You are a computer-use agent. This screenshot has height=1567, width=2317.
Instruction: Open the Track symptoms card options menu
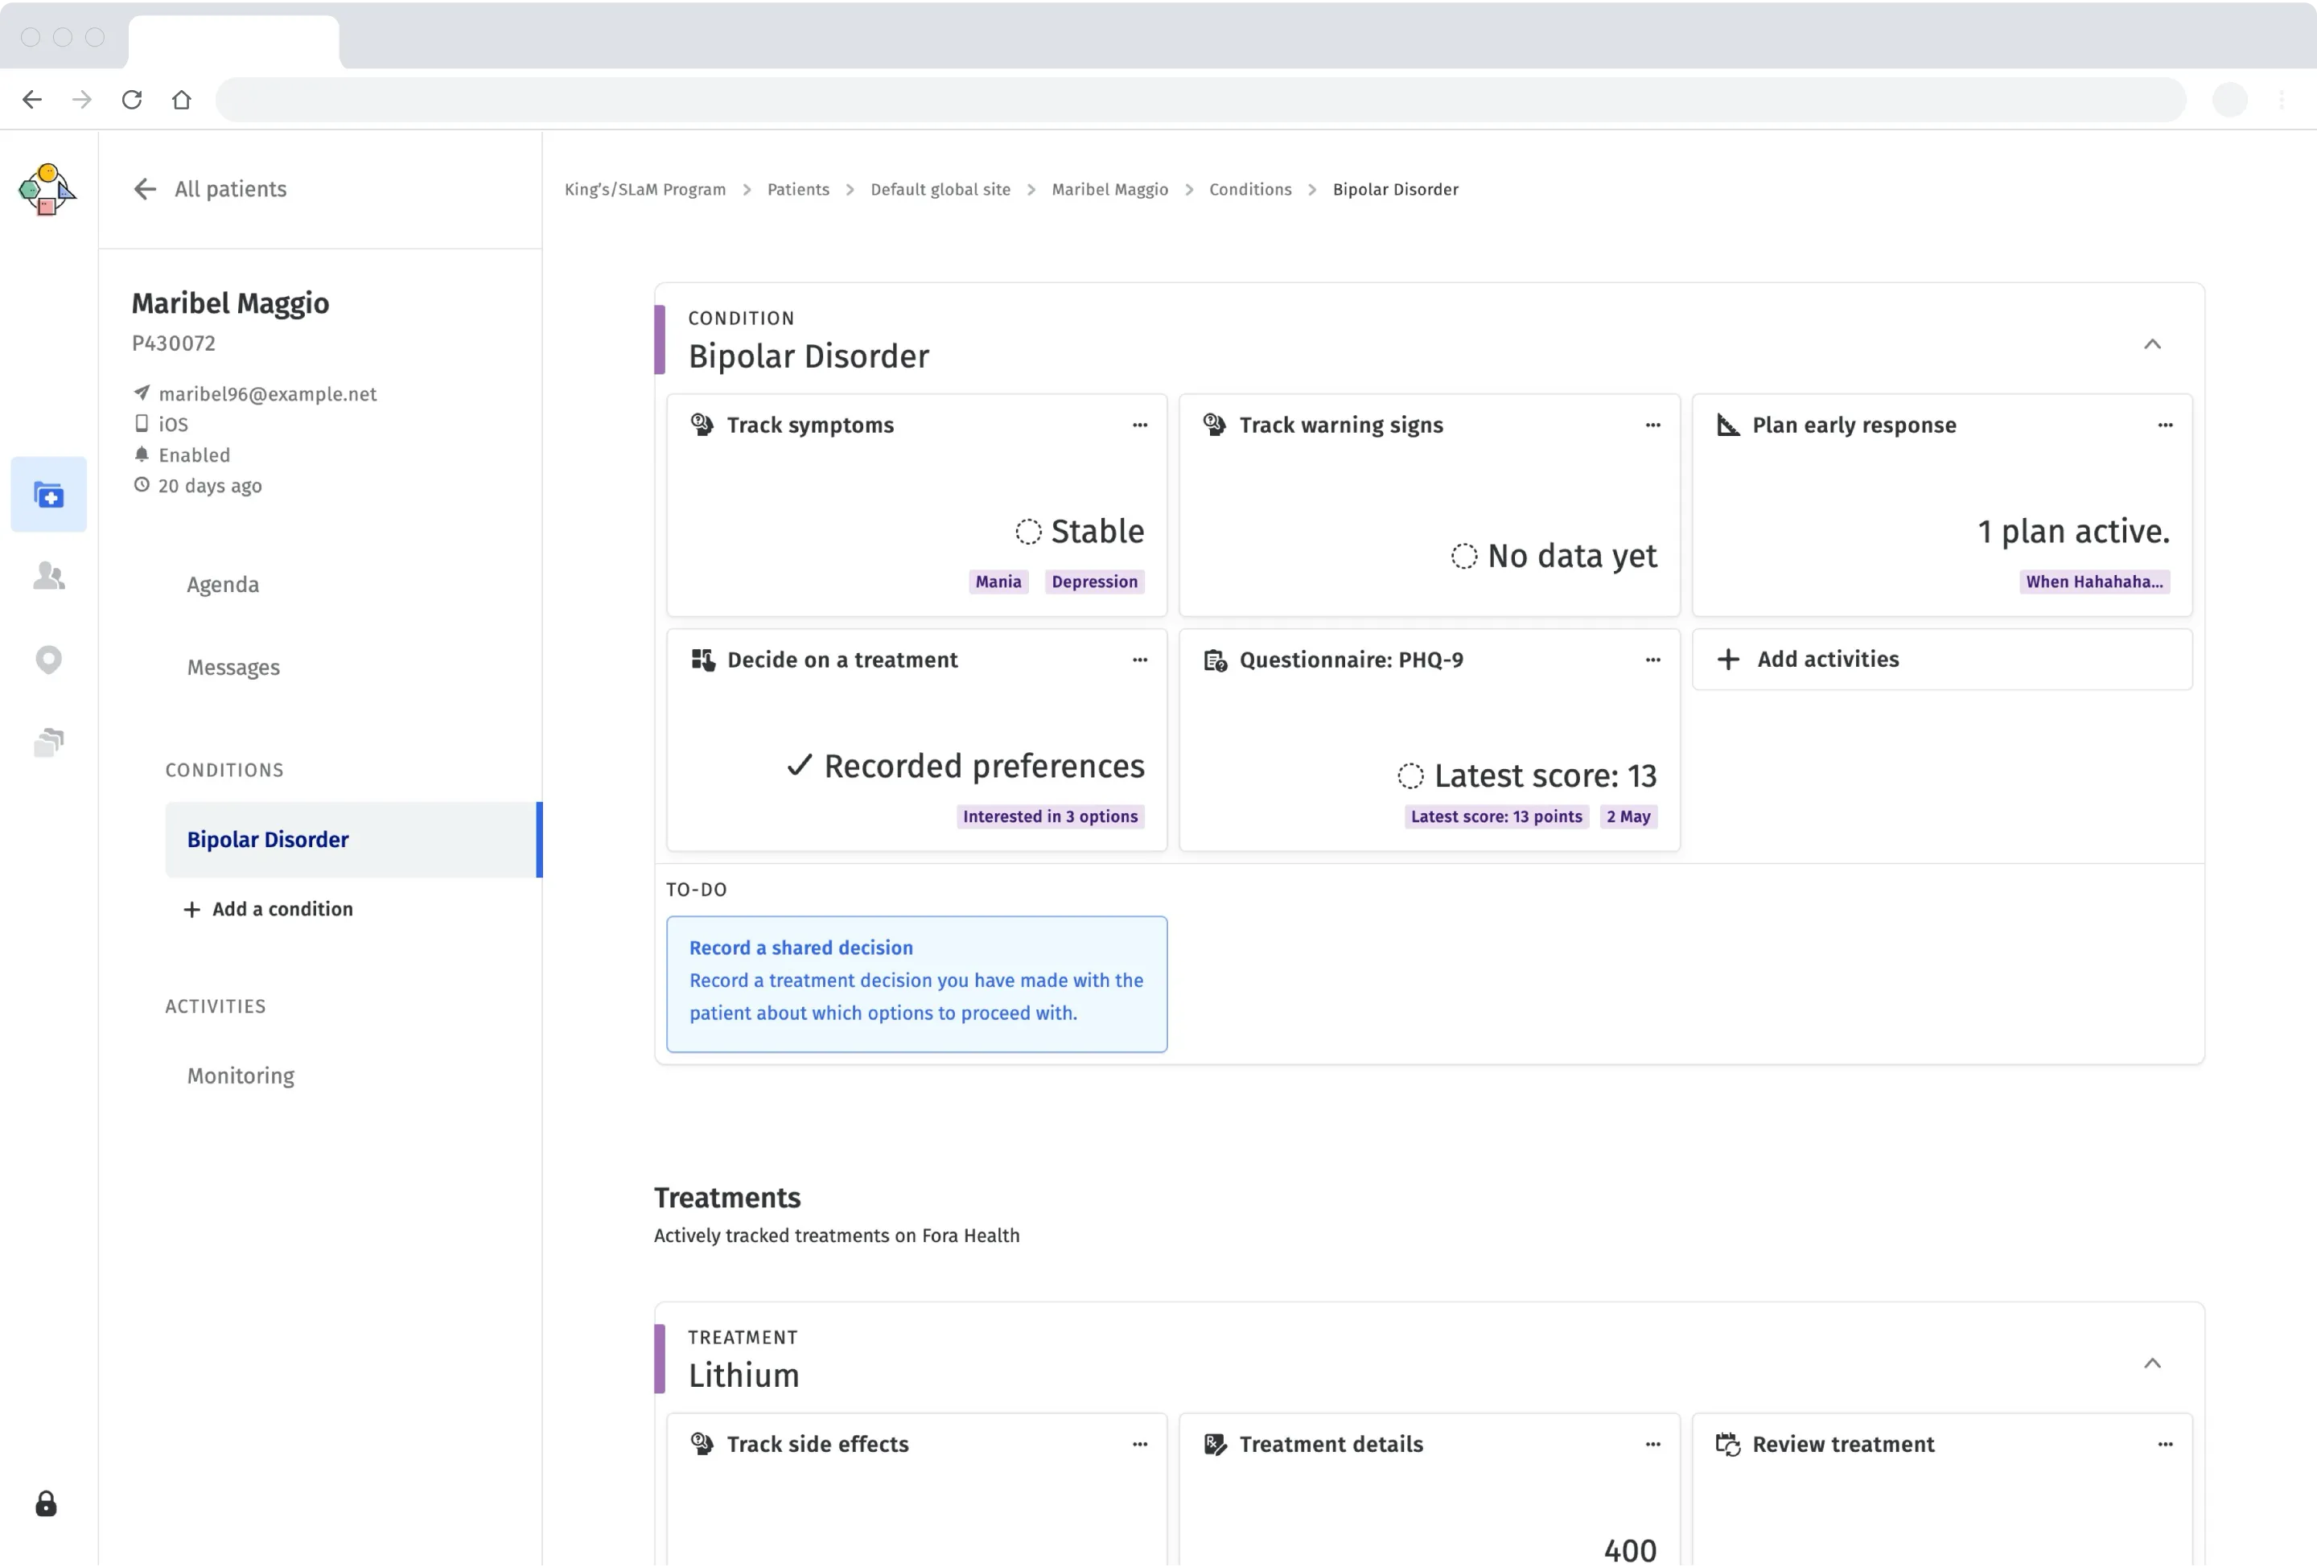[1139, 425]
